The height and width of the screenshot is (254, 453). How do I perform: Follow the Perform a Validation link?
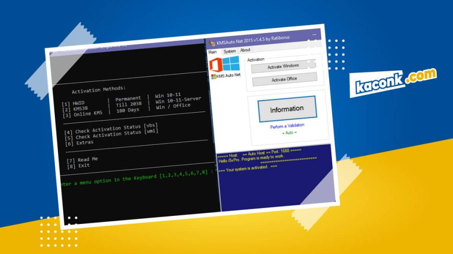pyautogui.click(x=287, y=126)
